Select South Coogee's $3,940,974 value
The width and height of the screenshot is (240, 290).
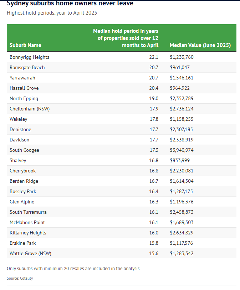point(182,150)
